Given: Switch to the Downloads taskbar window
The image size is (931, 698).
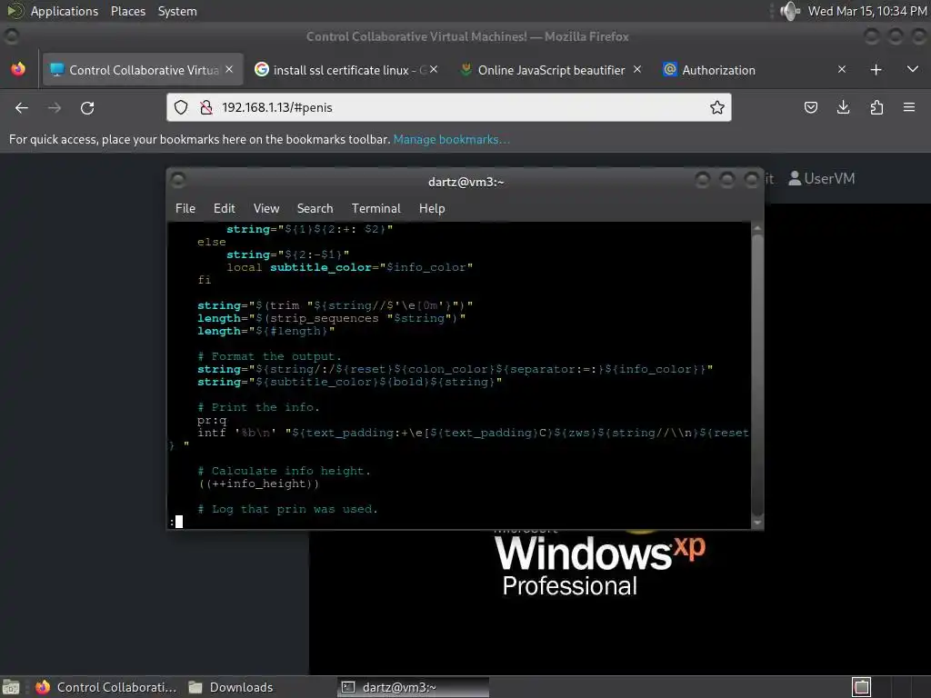Looking at the screenshot, I should (x=231, y=687).
